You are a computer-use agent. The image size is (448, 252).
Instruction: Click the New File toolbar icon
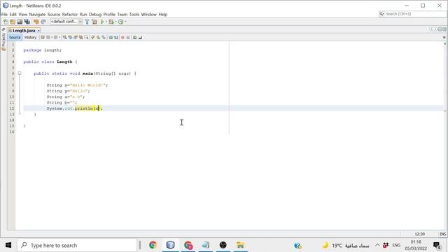(x=6, y=22)
